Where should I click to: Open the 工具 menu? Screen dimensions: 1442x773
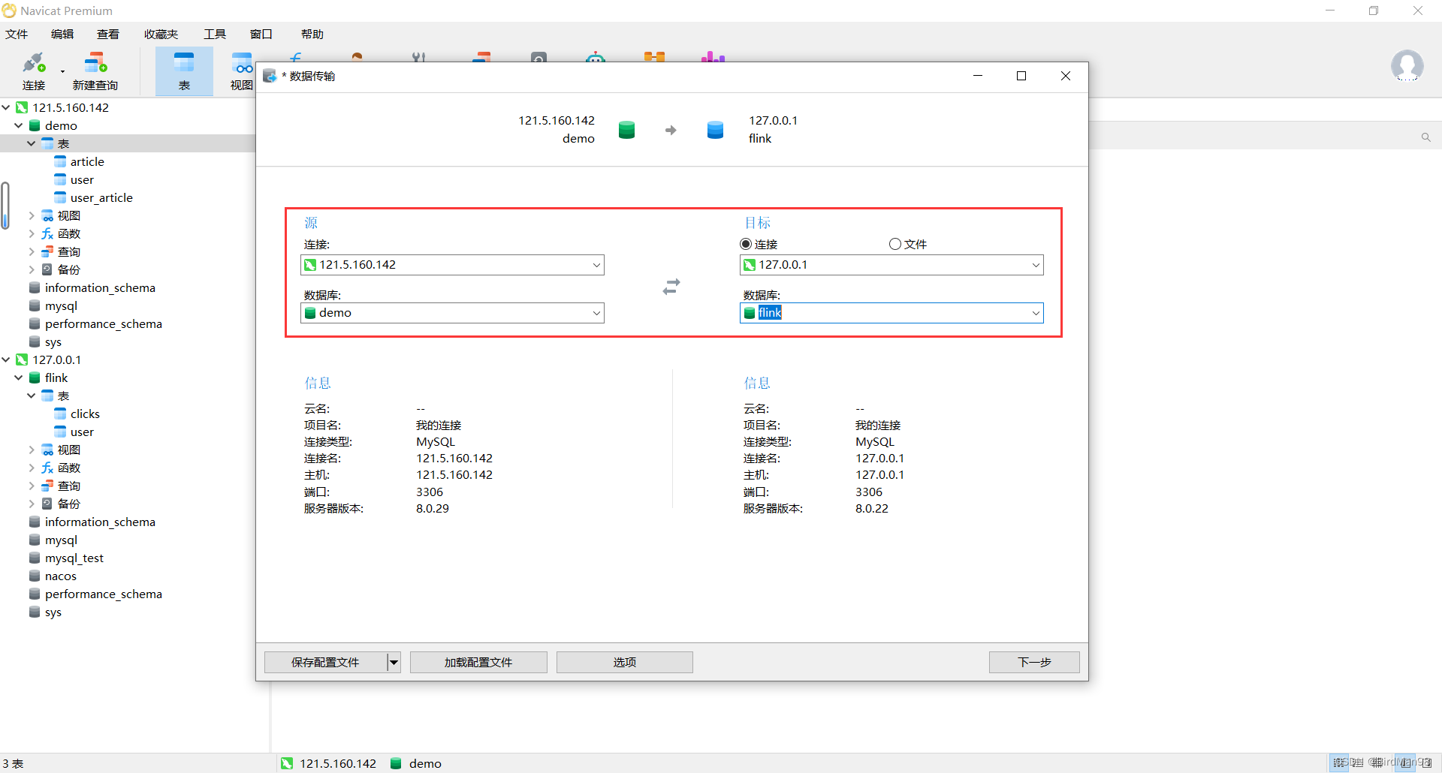pyautogui.click(x=215, y=34)
